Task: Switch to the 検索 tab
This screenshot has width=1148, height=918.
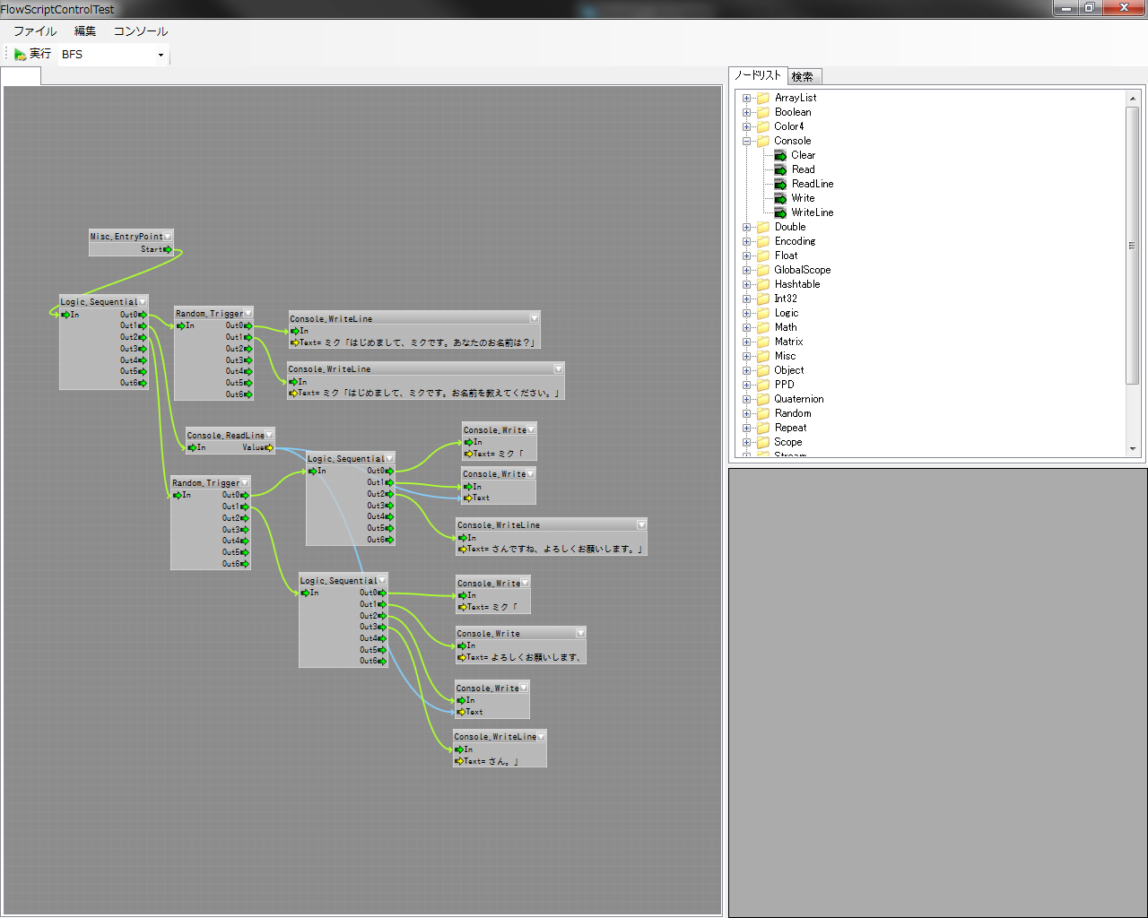Action: tap(803, 77)
